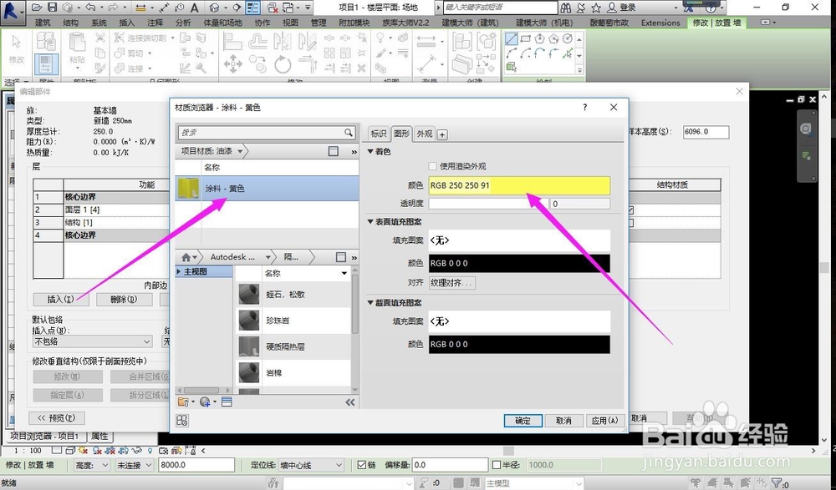Switch to 图形 tab
836x490 pixels.
pyautogui.click(x=402, y=134)
